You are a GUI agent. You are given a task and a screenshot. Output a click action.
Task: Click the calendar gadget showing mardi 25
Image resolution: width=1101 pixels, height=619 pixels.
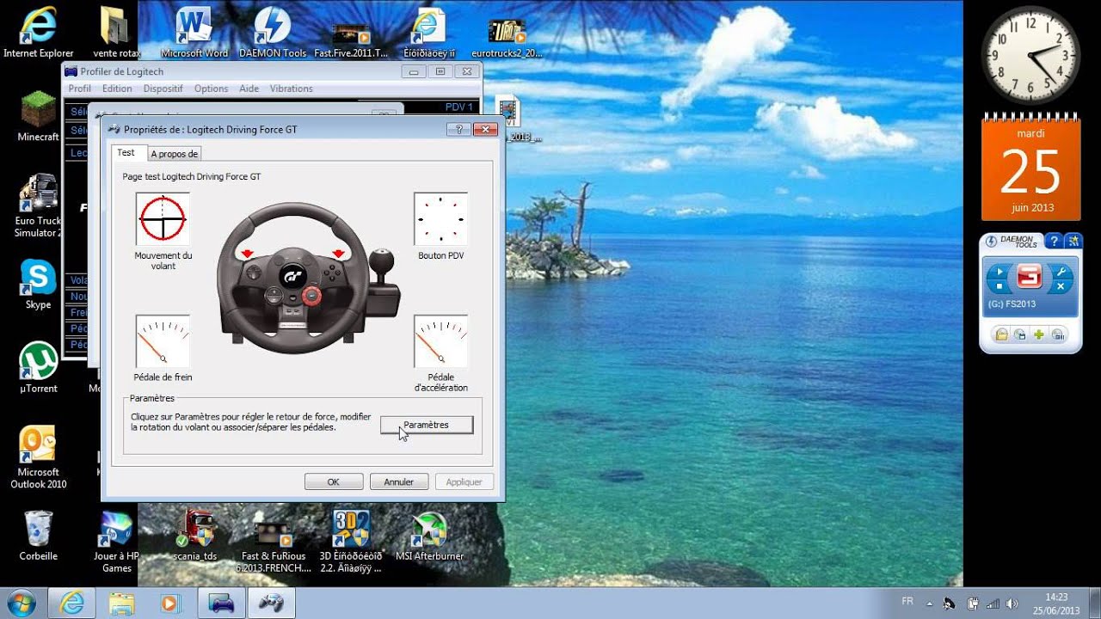1030,169
